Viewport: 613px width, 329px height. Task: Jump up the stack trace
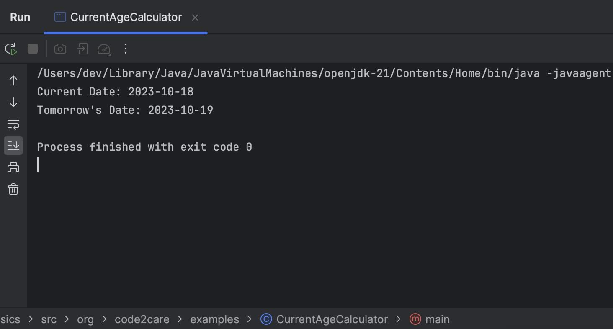(13, 80)
